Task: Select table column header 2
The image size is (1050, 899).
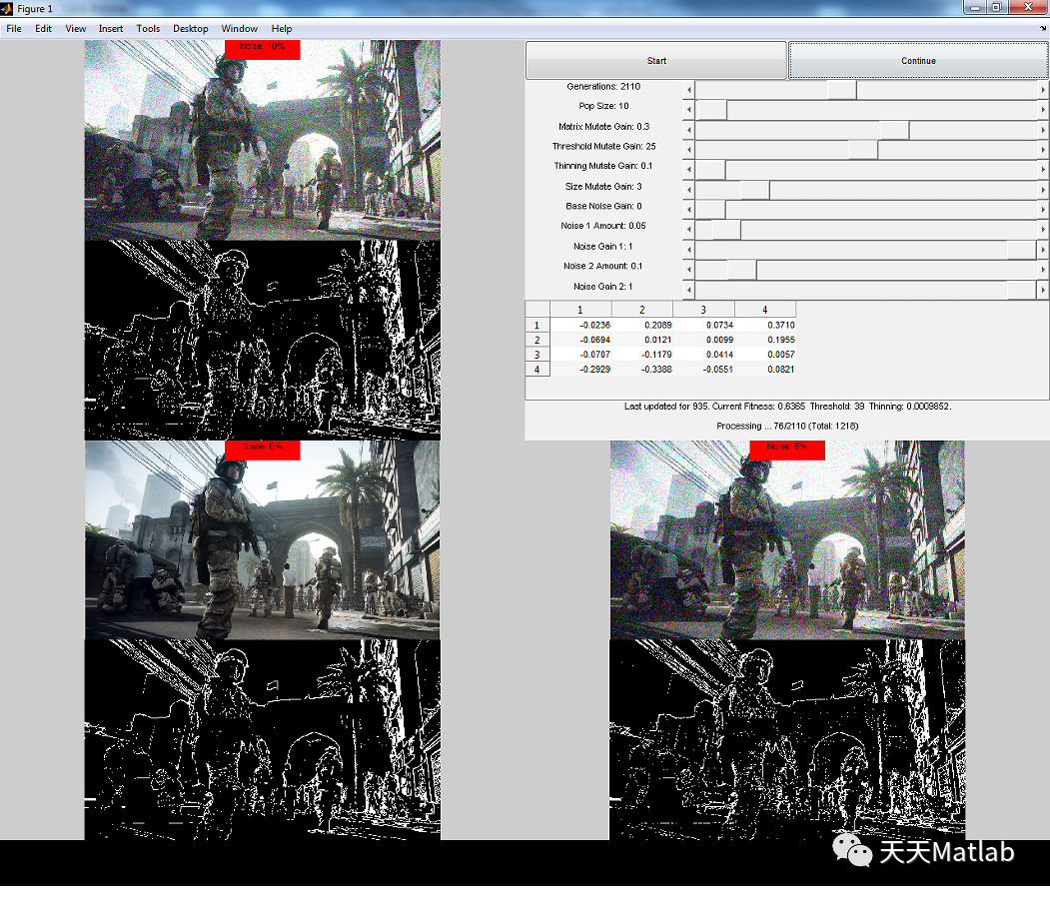Action: tap(642, 310)
